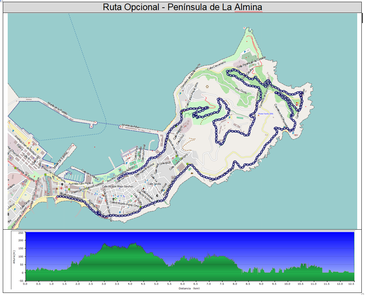This screenshot has width=367, height=295.
Task: Click the parking icon below Calle Eduardo Pérez Ortiz
Action: (x=120, y=212)
